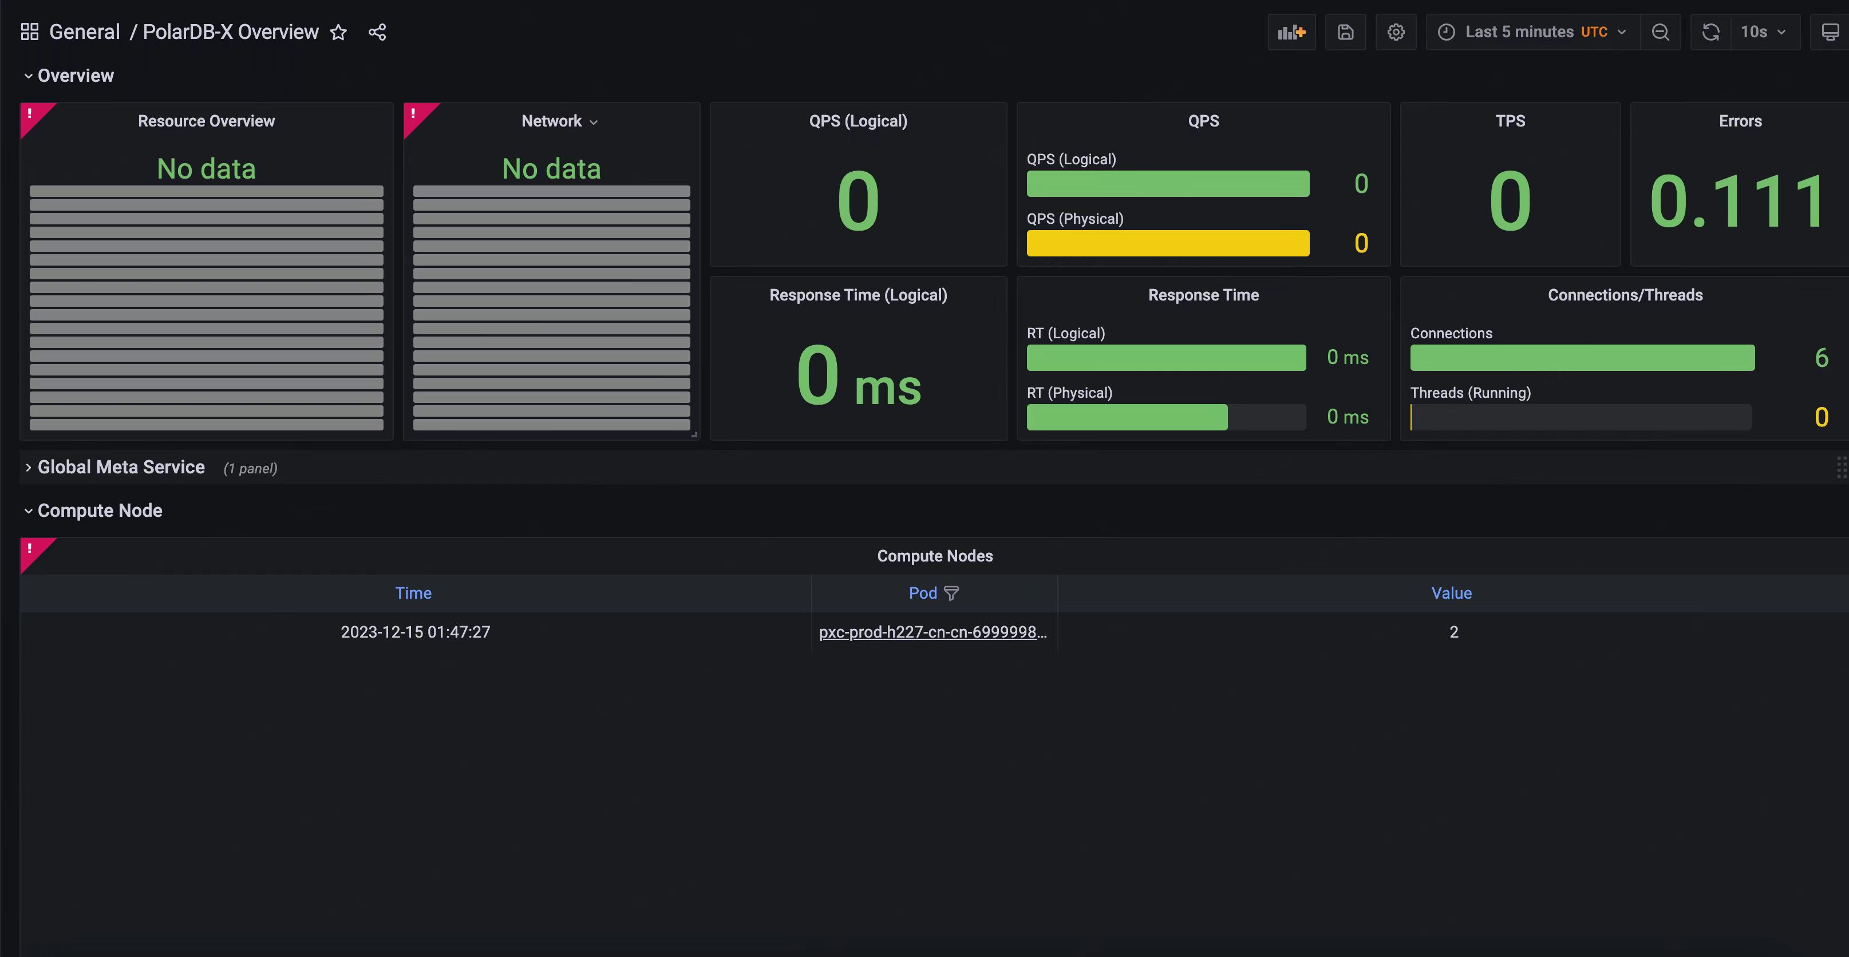
Task: Cycle the TV view mode
Action: pos(1830,32)
